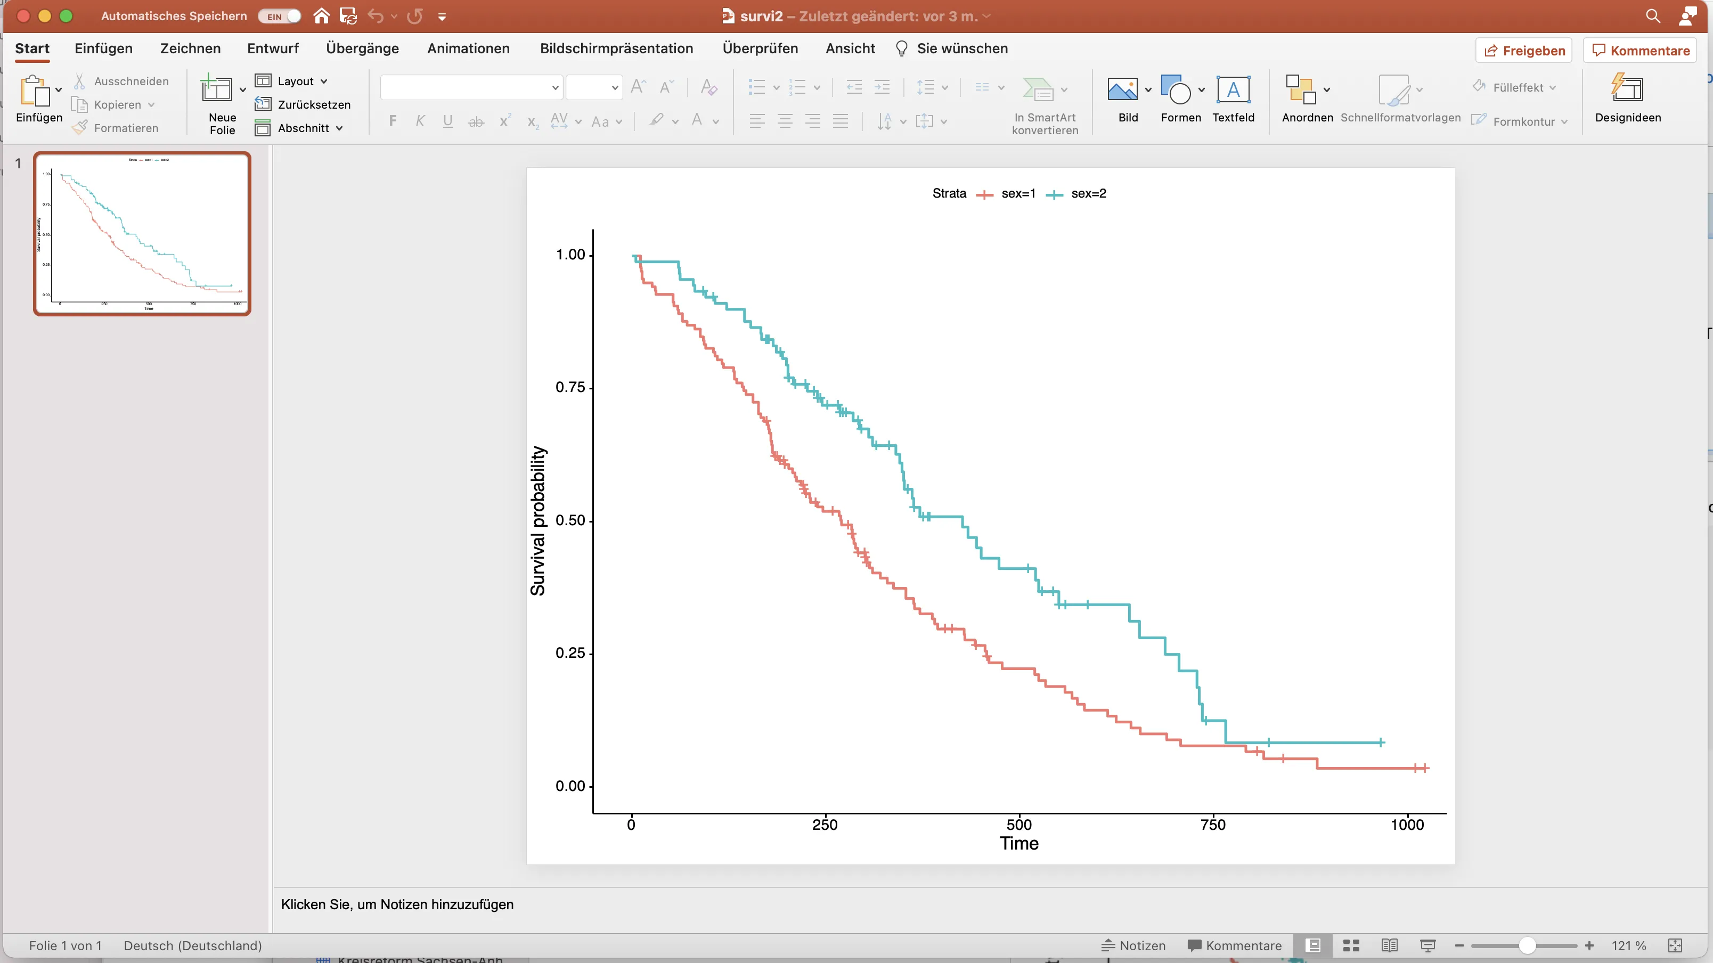Viewport: 1713px width, 963px height.
Task: Switch to the Animationen tab
Action: 468,48
